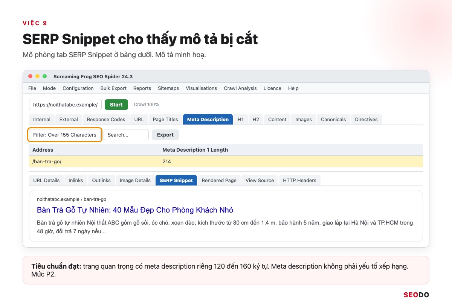
Task: Switch to the Directives tab
Action: [x=366, y=119]
